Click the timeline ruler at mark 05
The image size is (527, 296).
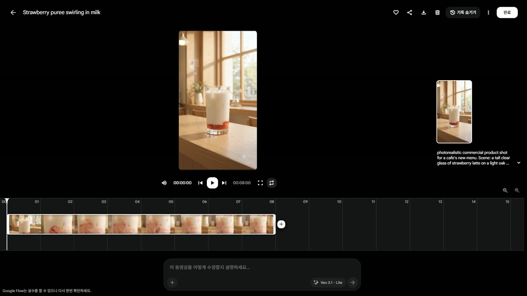pyautogui.click(x=171, y=202)
